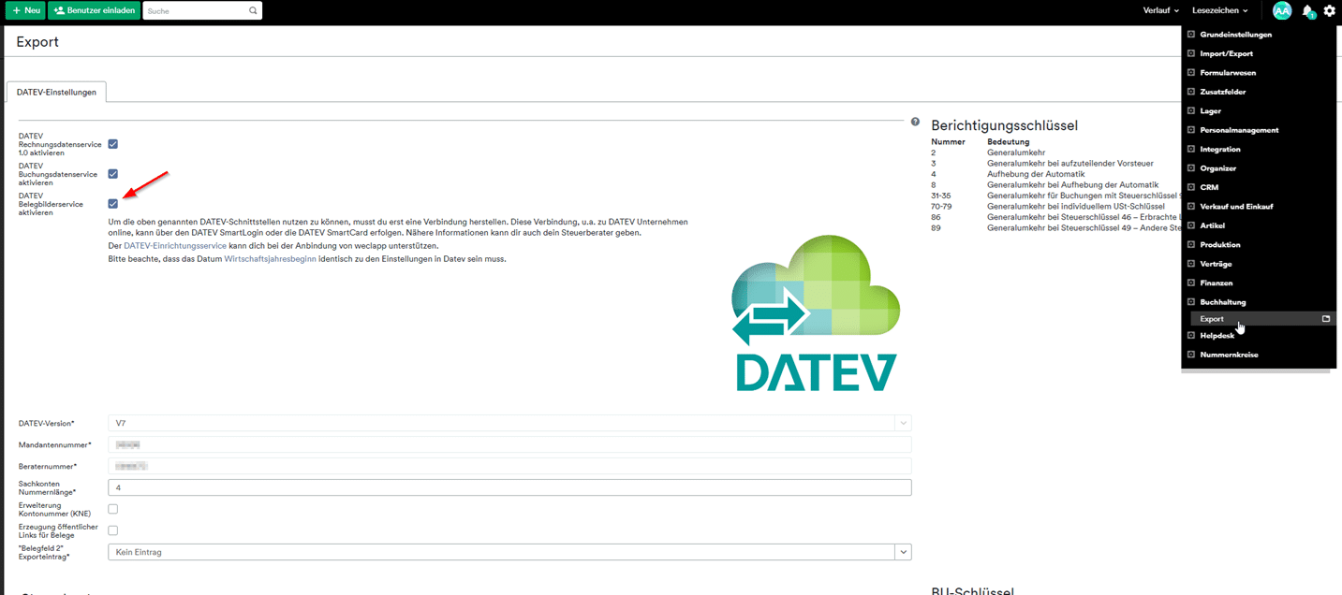The image size is (1342, 595).
Task: Expand Finanzen in settings menu
Action: coord(1217,283)
